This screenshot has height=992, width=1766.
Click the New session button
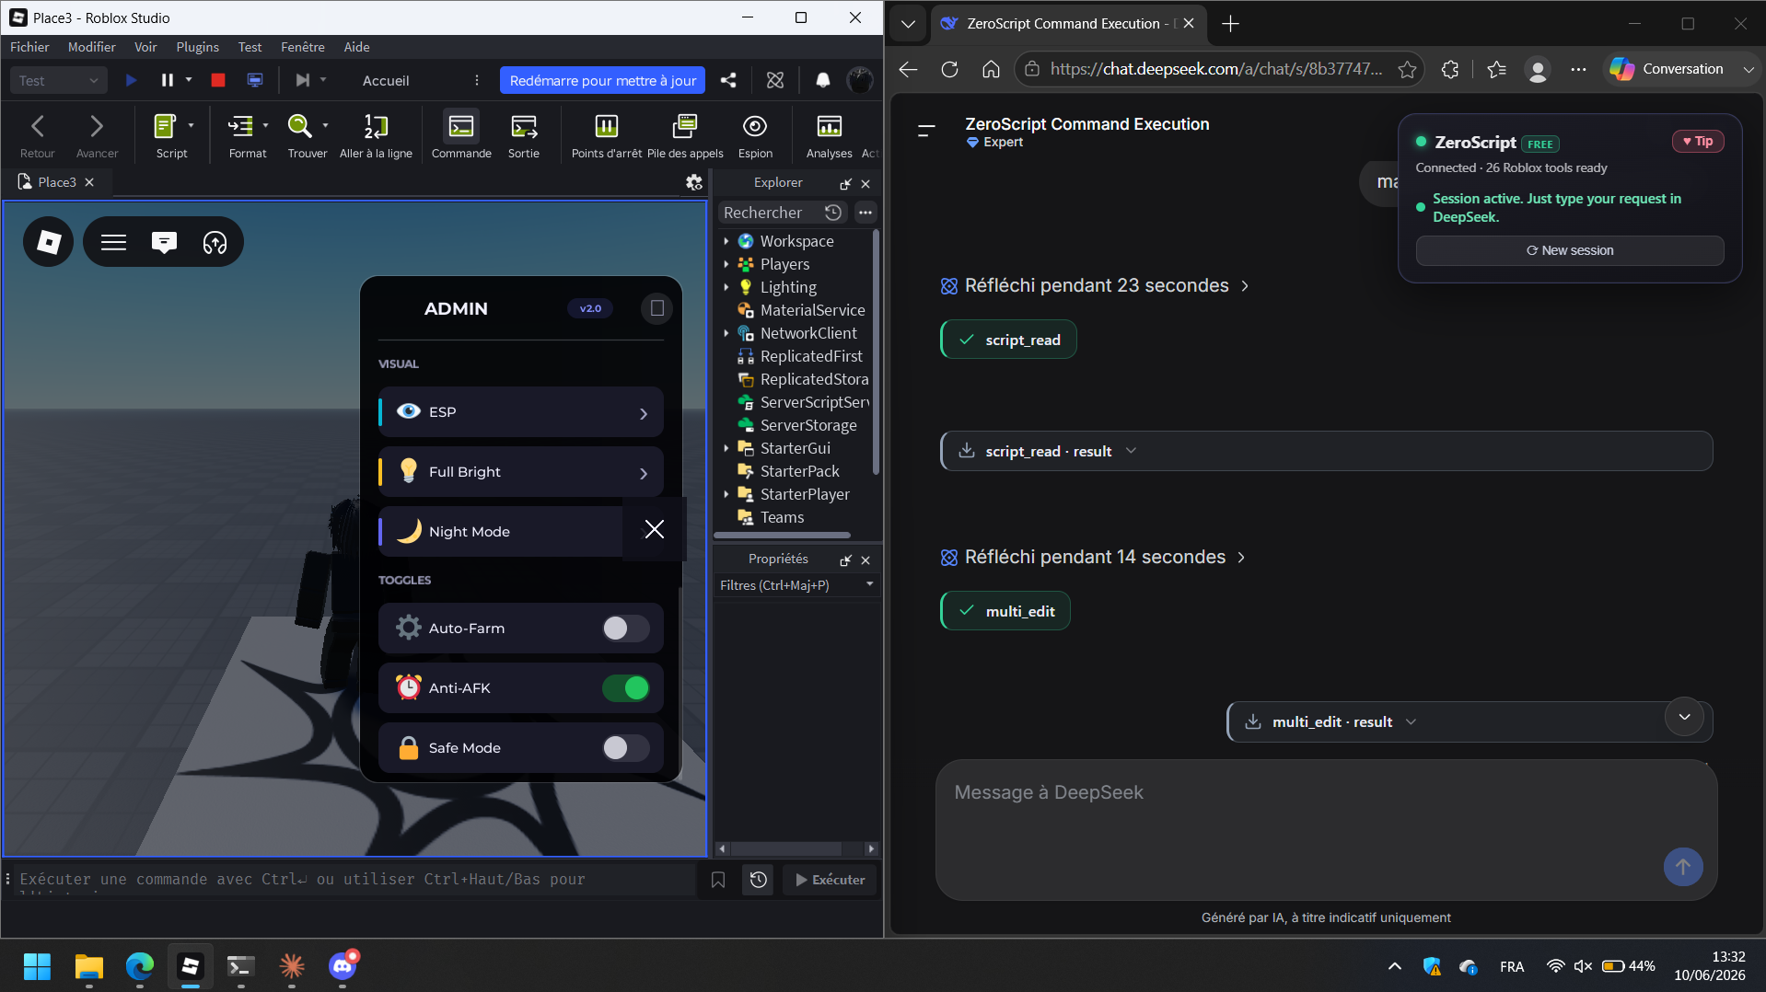[1570, 250]
